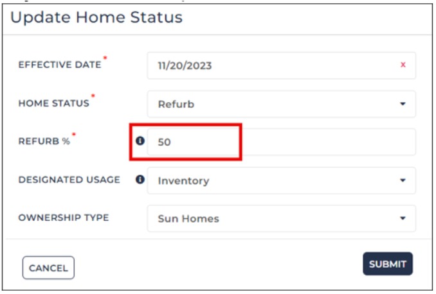
Task: Click the REFURB % label
Action: (x=44, y=141)
